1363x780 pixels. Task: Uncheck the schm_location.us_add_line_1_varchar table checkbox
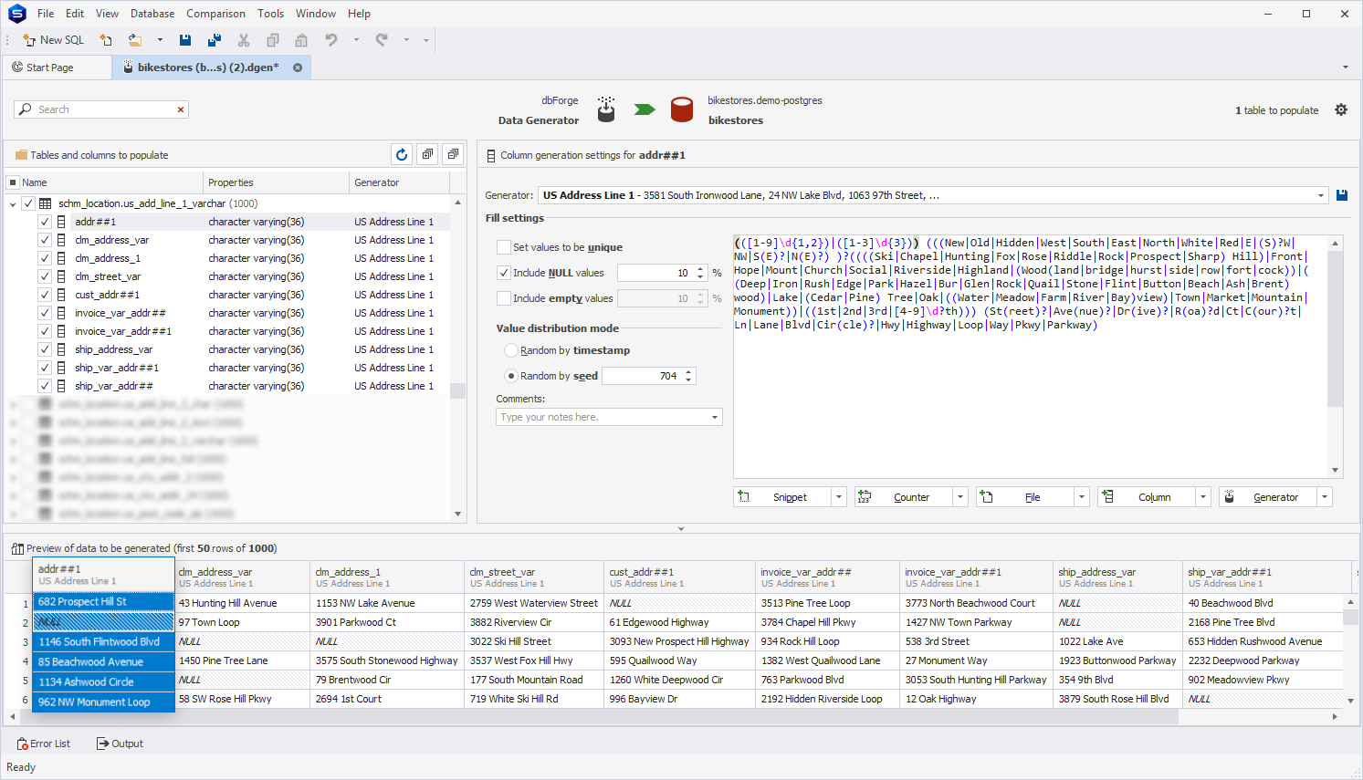point(28,203)
